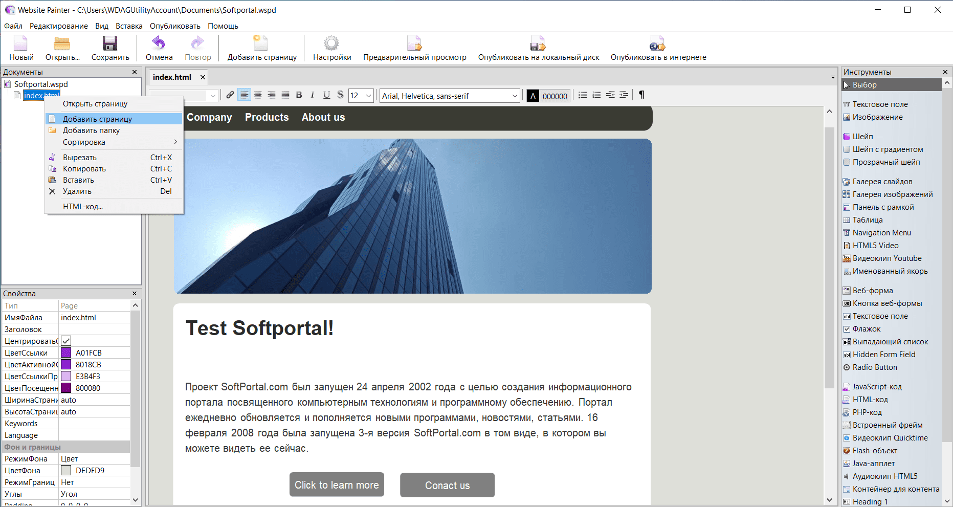
Task: Click the Conact us button
Action: click(x=447, y=485)
